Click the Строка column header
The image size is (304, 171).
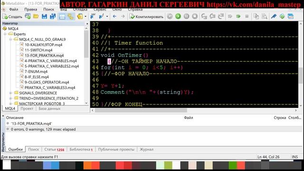(280, 118)
